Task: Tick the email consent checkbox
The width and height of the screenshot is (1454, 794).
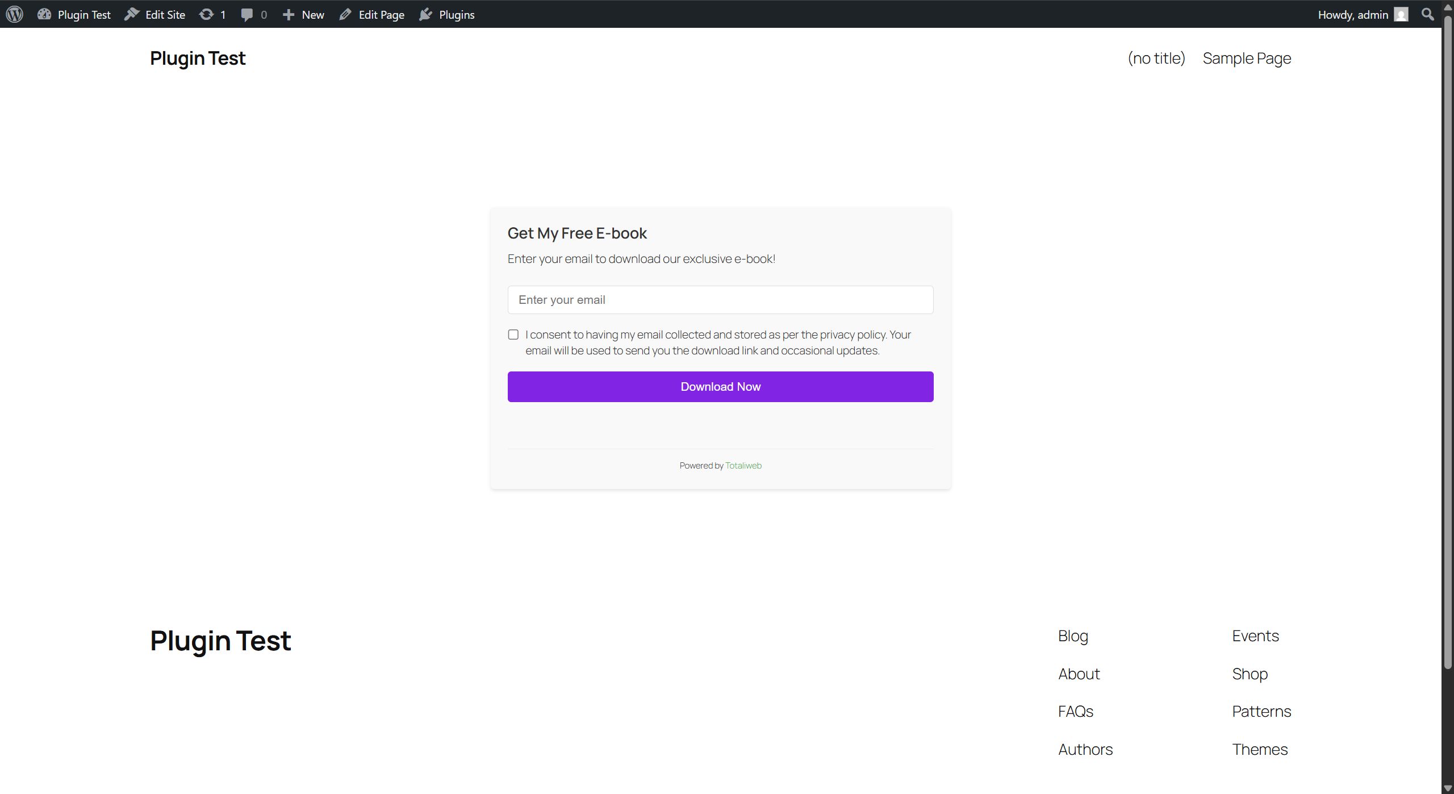Action: (x=513, y=335)
